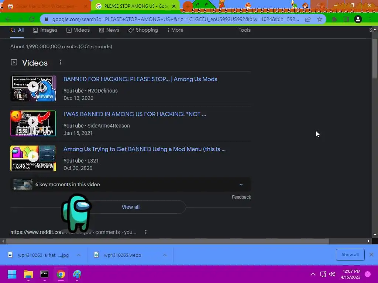Switch to Videos results
The height and width of the screenshot is (283, 378).
(x=78, y=30)
